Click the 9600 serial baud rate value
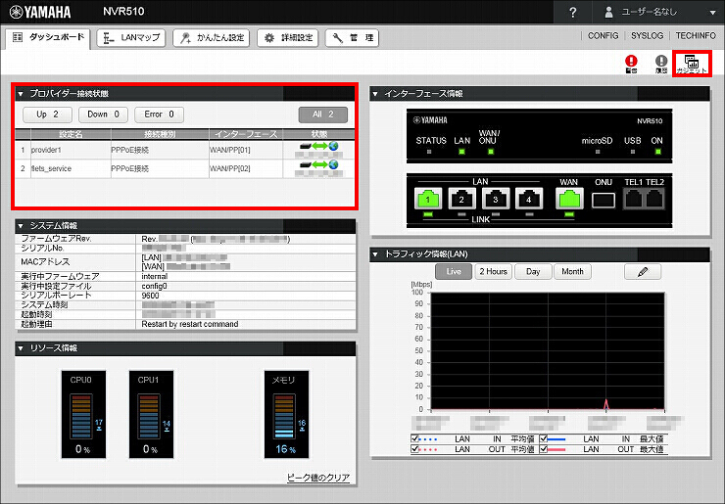This screenshot has width=725, height=504. (150, 296)
